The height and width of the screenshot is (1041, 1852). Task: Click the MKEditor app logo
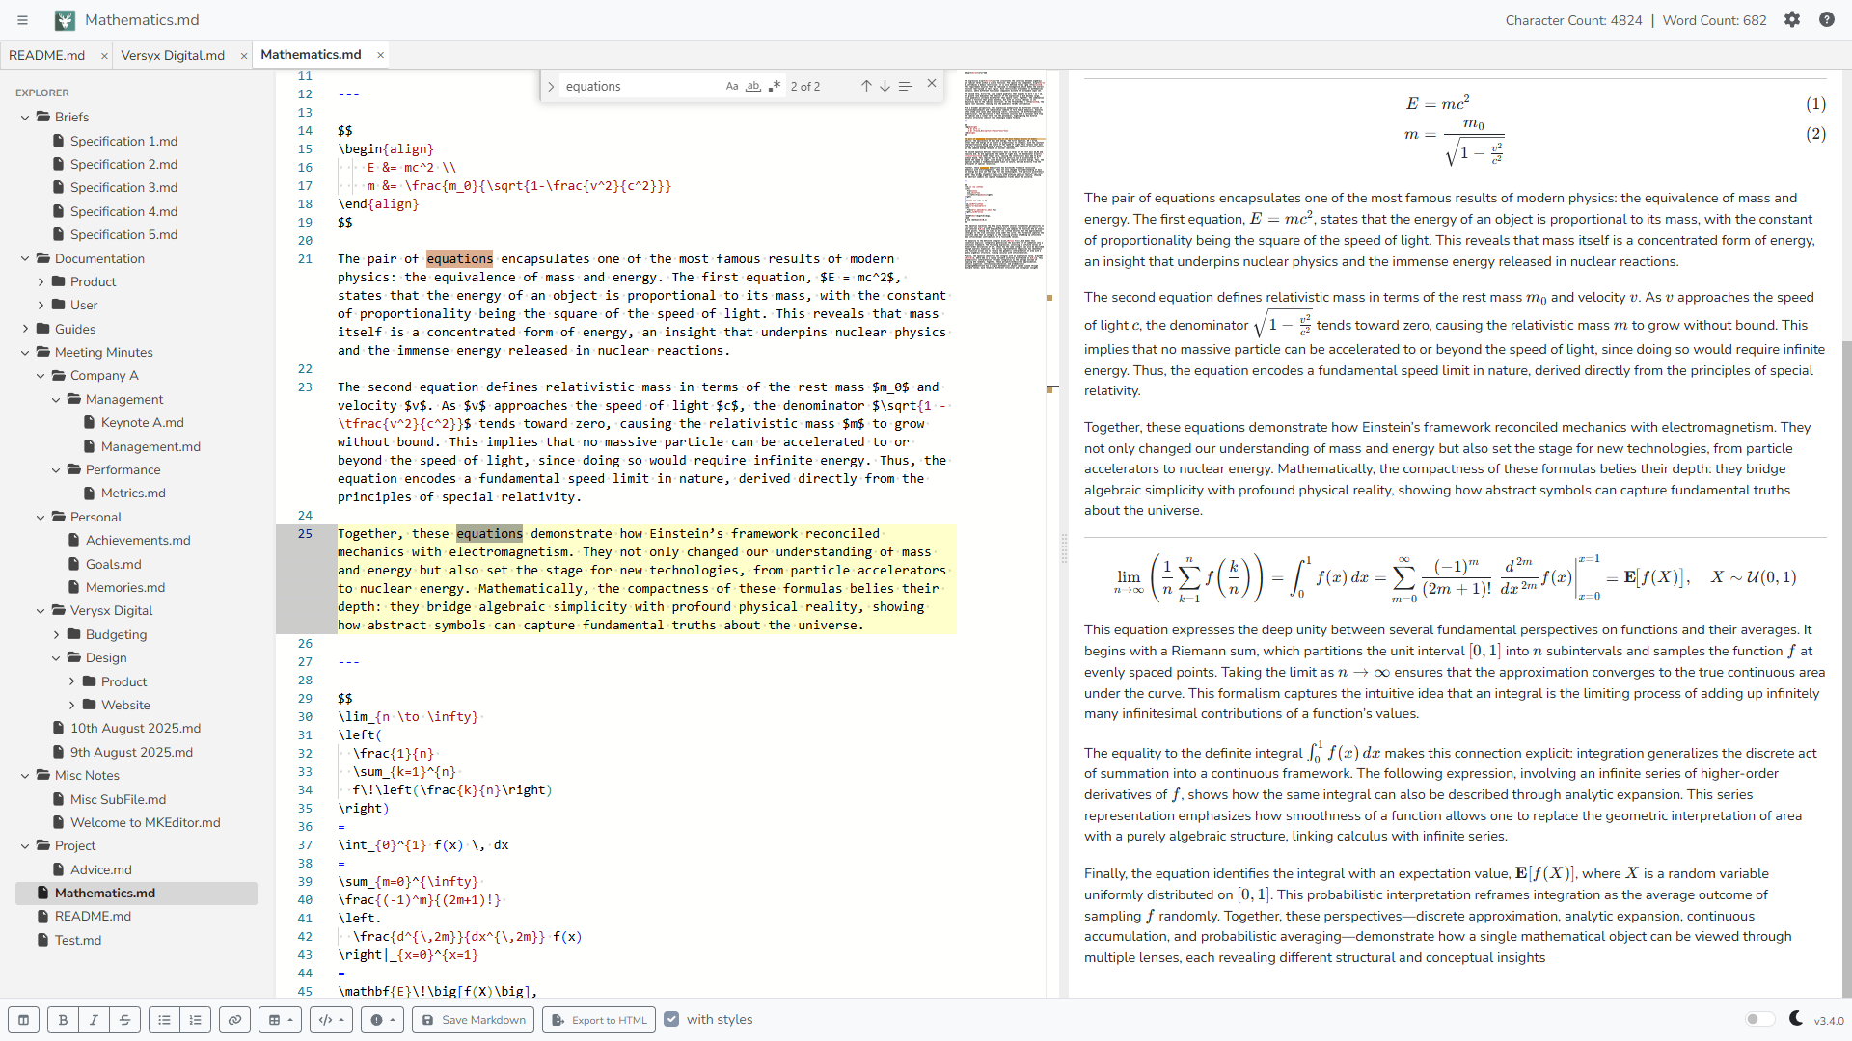[65, 20]
